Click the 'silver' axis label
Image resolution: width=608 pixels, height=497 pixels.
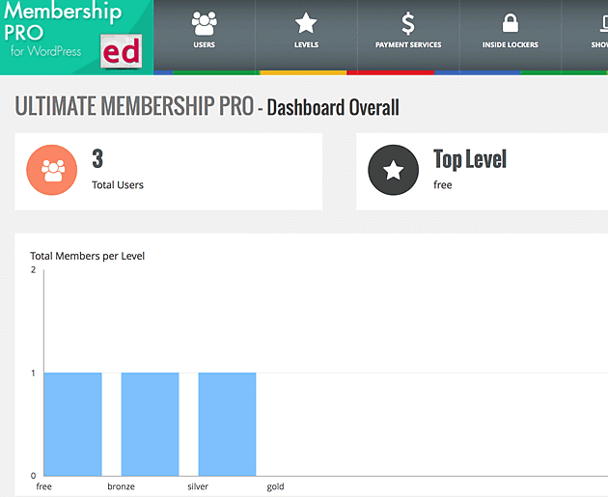pyautogui.click(x=198, y=486)
